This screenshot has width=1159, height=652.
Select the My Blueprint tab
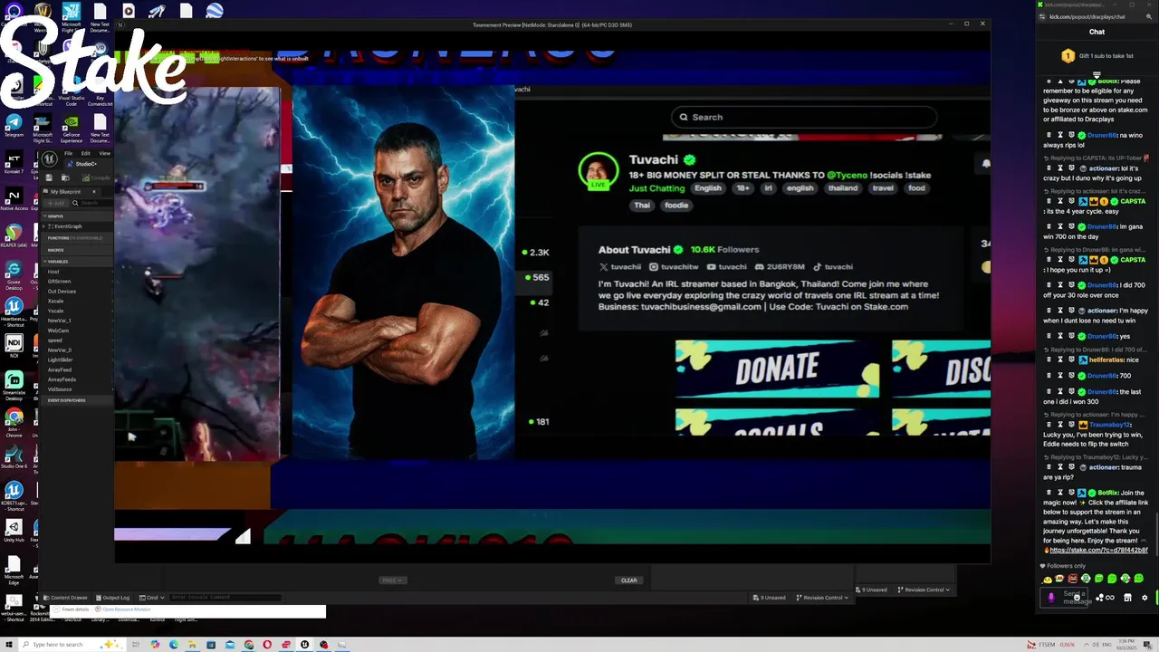[65, 191]
